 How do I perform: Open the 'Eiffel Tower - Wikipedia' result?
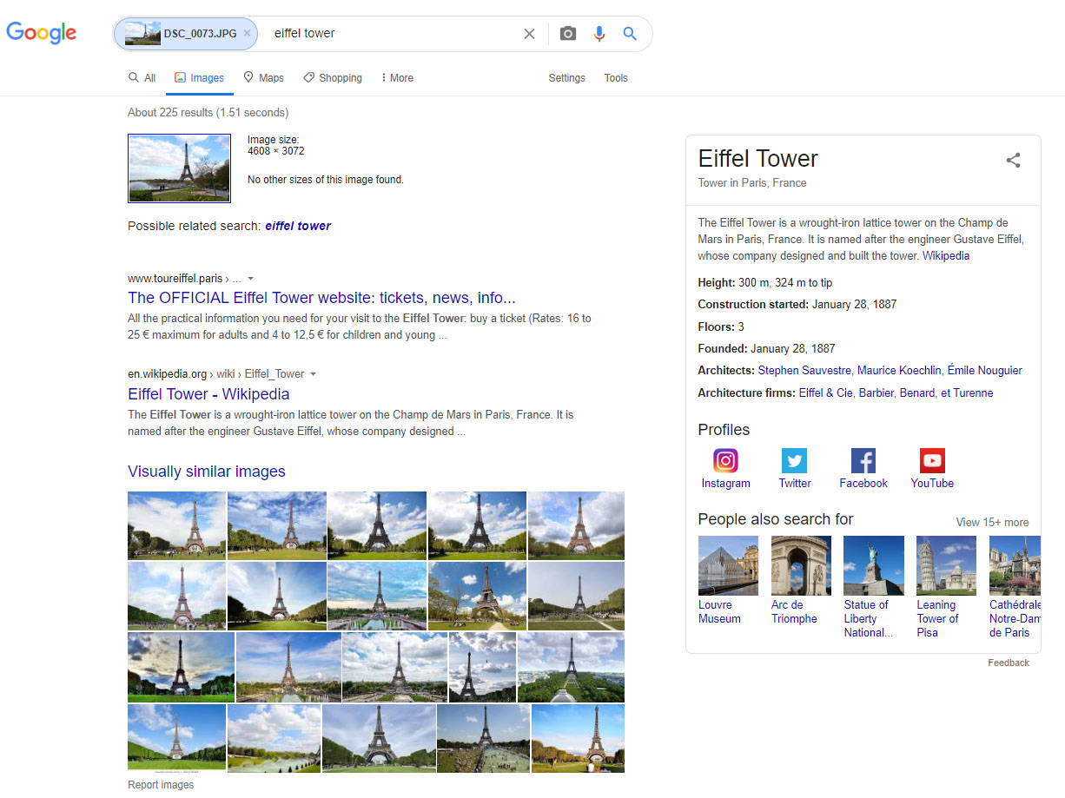click(208, 394)
